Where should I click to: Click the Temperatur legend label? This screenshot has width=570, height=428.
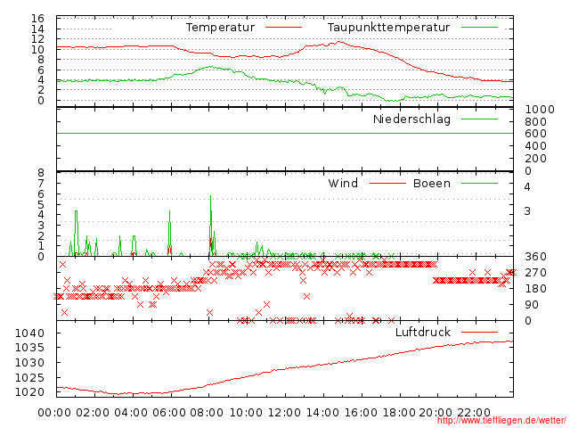coord(220,28)
